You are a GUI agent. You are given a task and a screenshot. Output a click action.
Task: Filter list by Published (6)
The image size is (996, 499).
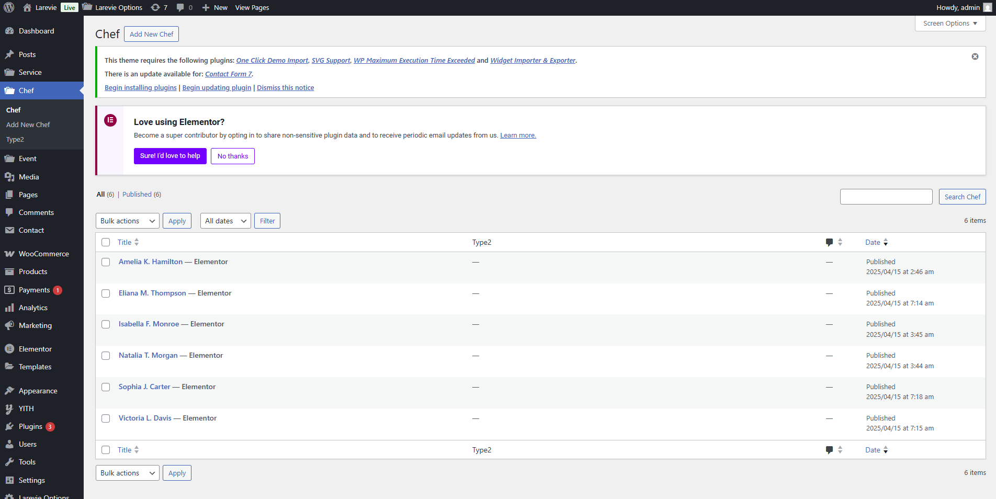[142, 194]
